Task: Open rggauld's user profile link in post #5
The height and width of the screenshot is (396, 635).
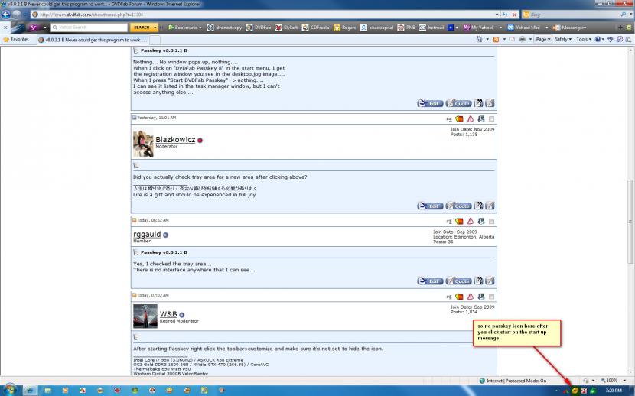Action: tap(147, 234)
